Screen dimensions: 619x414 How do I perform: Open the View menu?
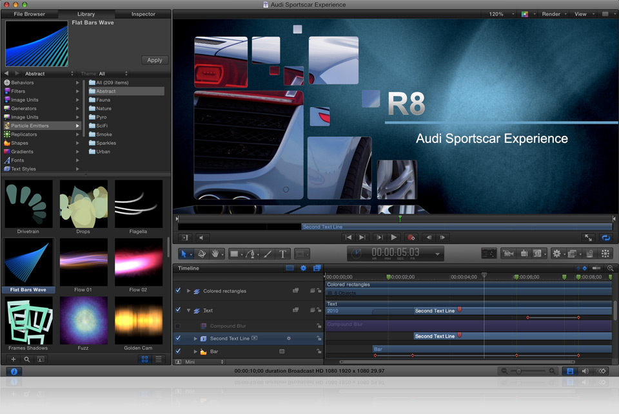tap(584, 14)
